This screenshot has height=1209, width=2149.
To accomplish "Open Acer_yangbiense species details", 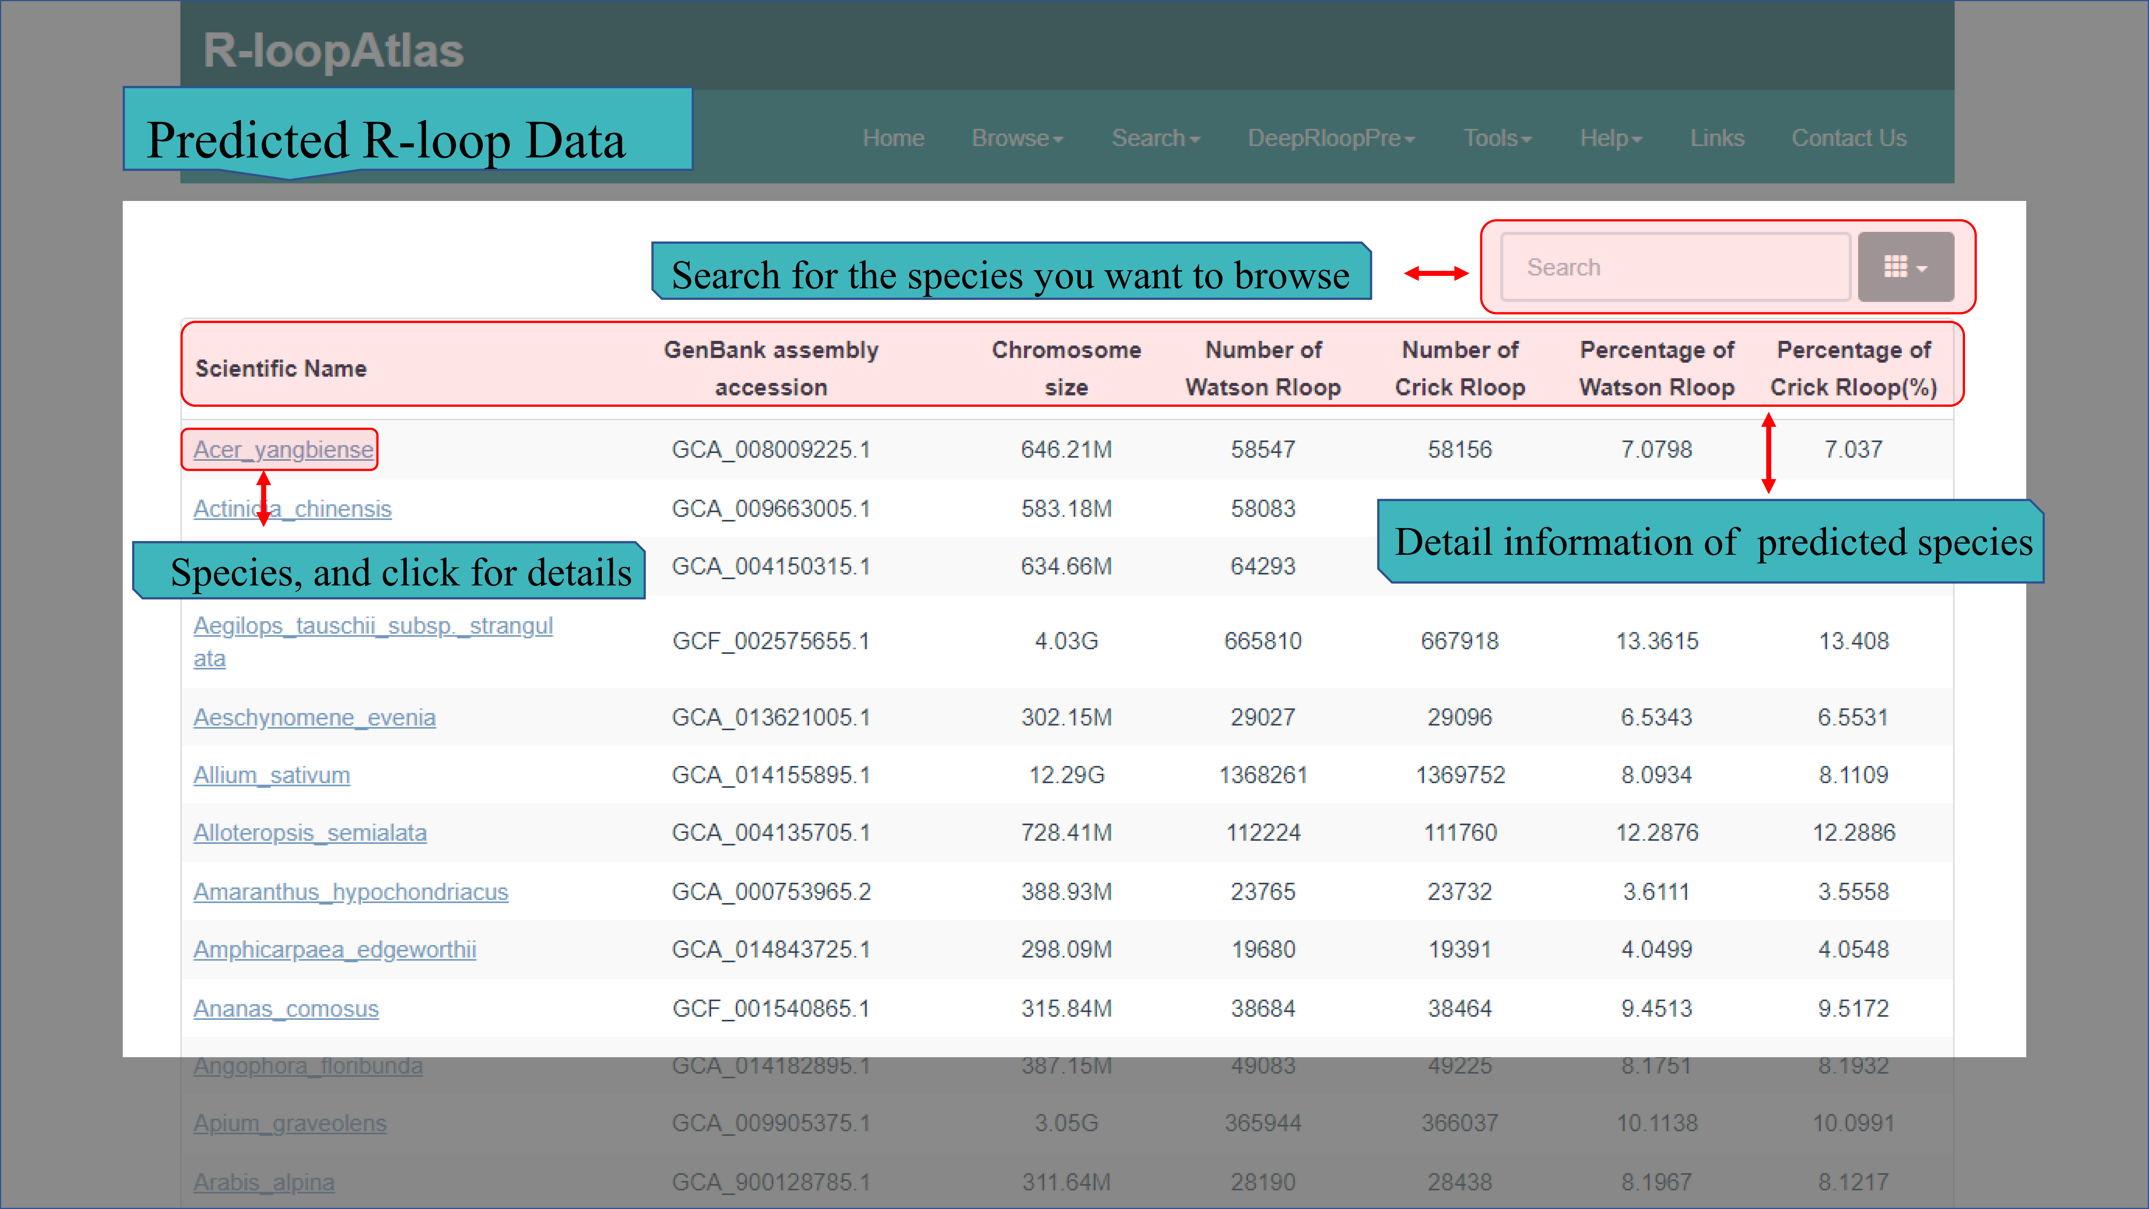I will coord(283,450).
